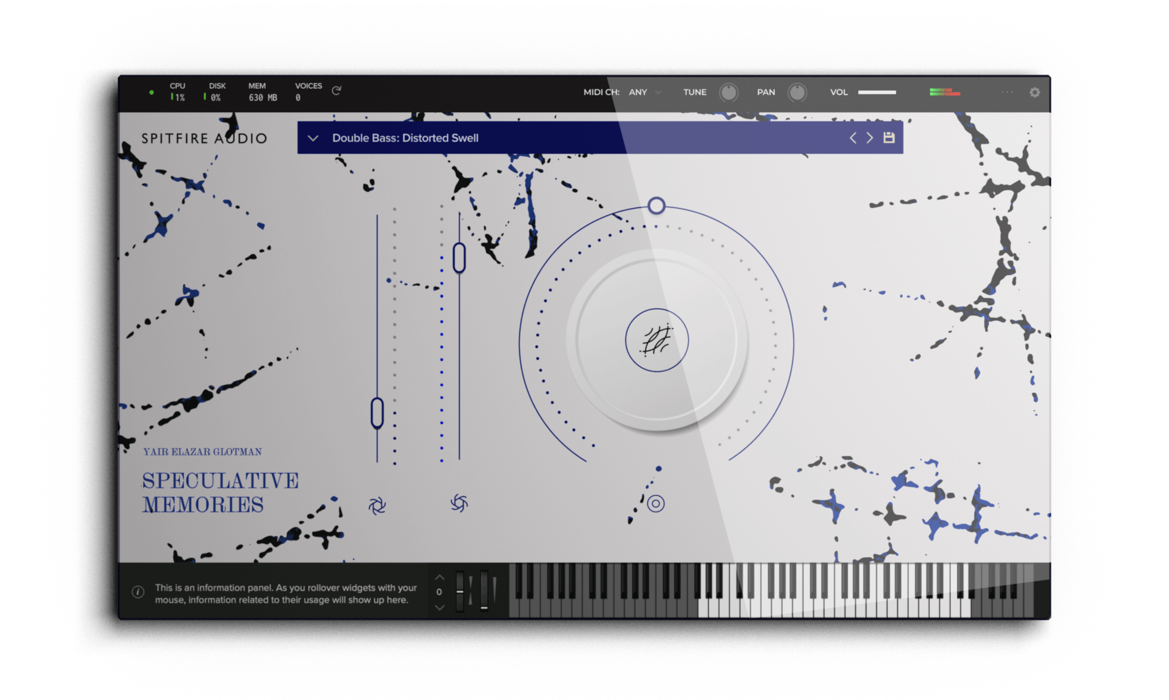Click the Double Bass: Distorted Swell preset name
The image size is (1169, 700).
405,138
